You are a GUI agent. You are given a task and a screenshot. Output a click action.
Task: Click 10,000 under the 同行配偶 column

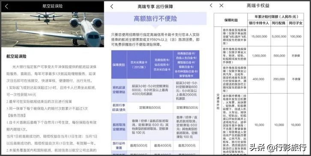point(279,125)
